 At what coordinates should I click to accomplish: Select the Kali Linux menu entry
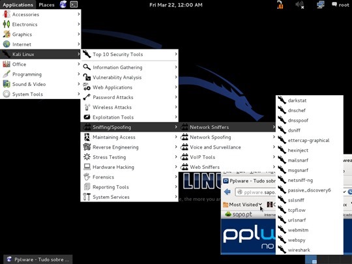point(40,54)
